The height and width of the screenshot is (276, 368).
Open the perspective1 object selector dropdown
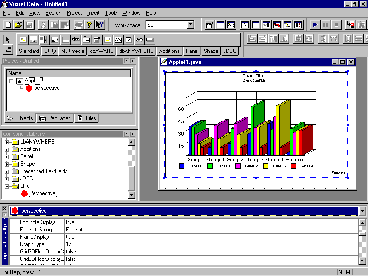pyautogui.click(x=362, y=211)
